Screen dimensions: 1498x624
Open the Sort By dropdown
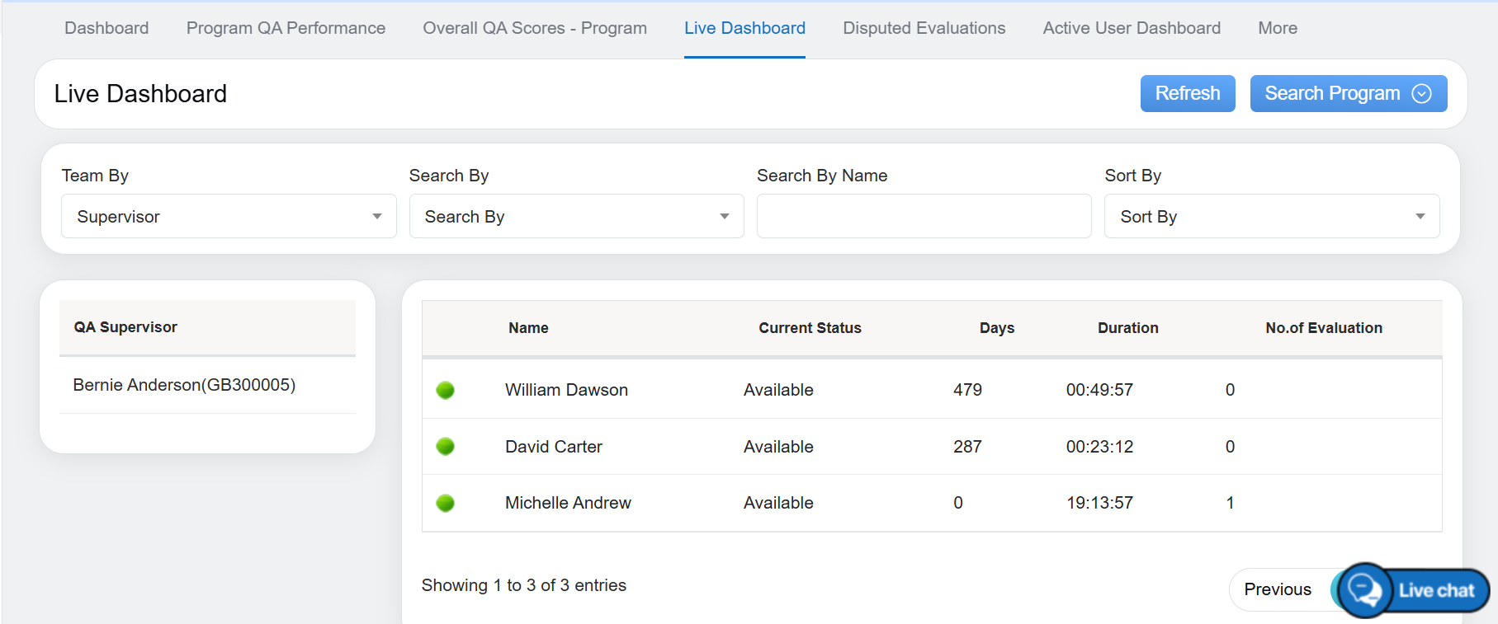tap(1271, 217)
